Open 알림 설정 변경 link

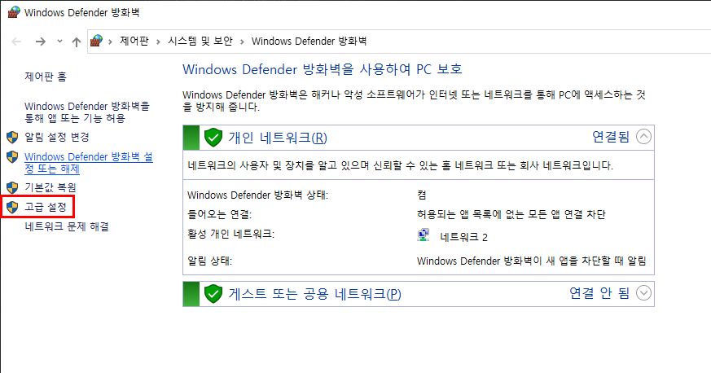coord(57,137)
